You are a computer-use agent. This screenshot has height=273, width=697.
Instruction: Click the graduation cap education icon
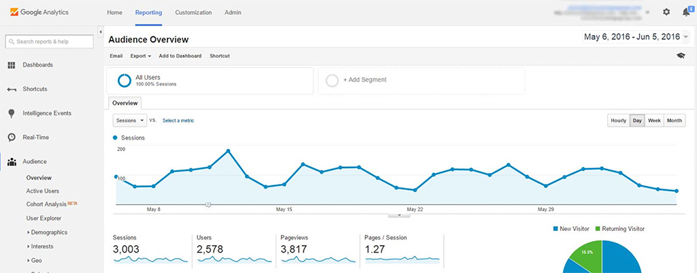pyautogui.click(x=681, y=56)
